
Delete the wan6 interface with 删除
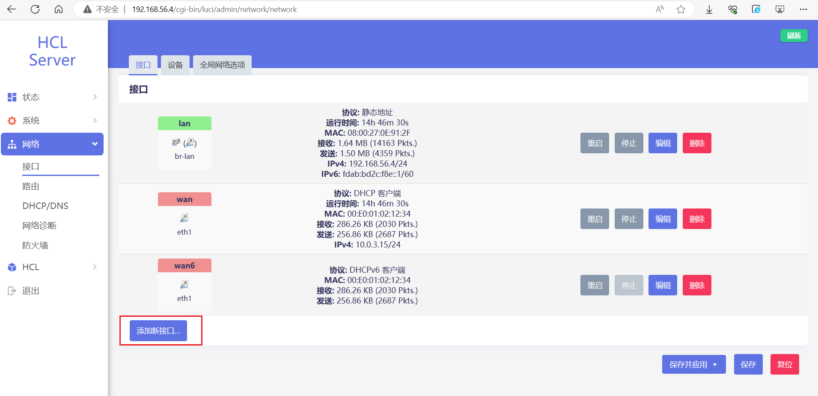click(x=696, y=285)
